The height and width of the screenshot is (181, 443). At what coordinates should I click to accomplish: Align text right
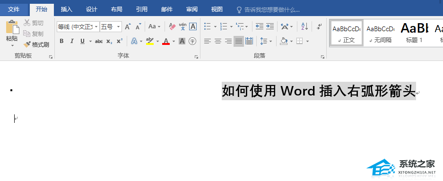tap(228, 42)
